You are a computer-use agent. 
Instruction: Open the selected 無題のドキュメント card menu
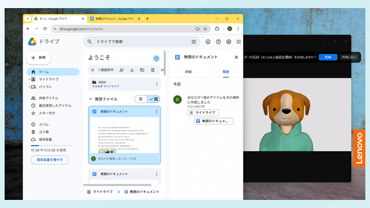(x=157, y=112)
